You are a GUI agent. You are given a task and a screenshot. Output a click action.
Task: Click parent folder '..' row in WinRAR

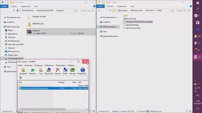pyautogui.click(x=53, y=85)
